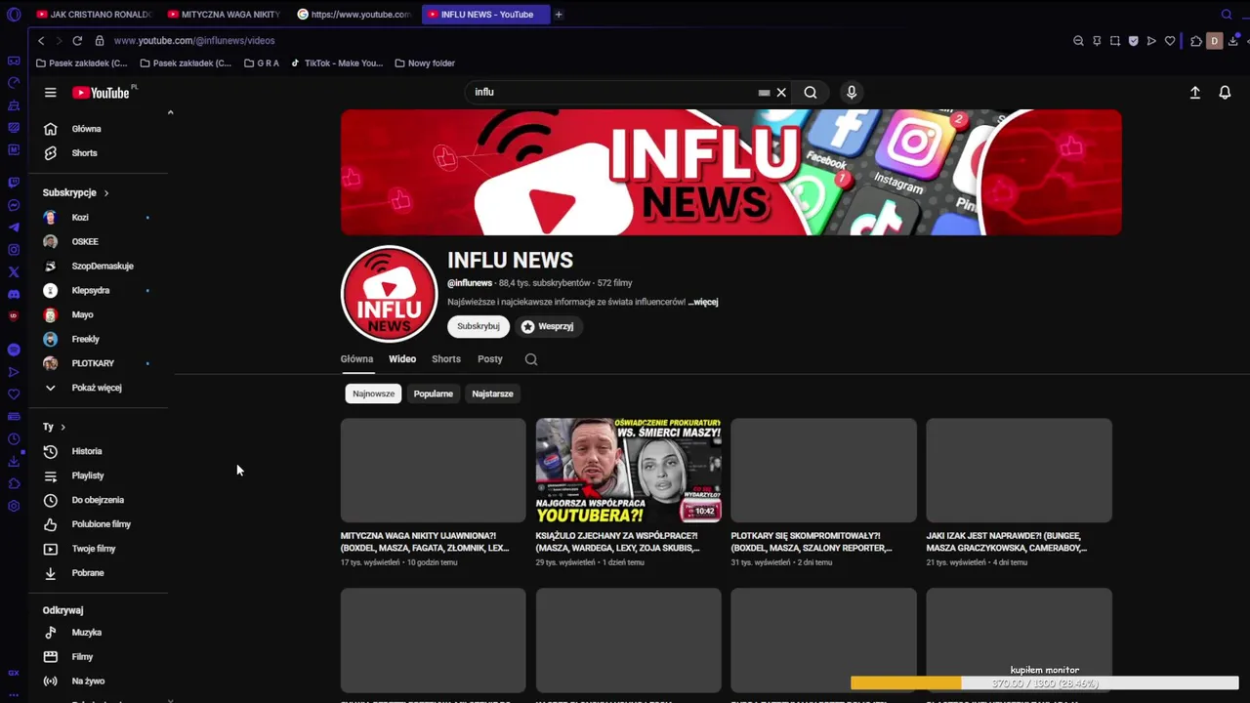Toggle ad blocker shield icon

1134,41
